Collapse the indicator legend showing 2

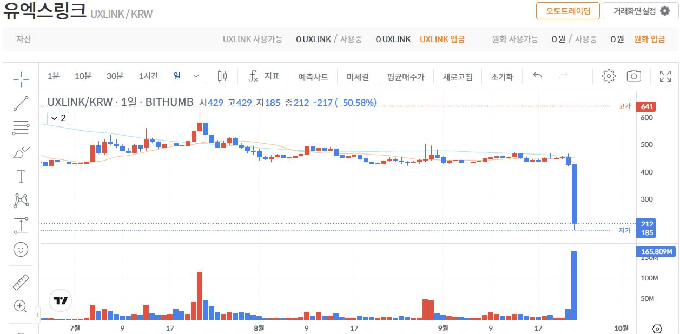pos(58,118)
